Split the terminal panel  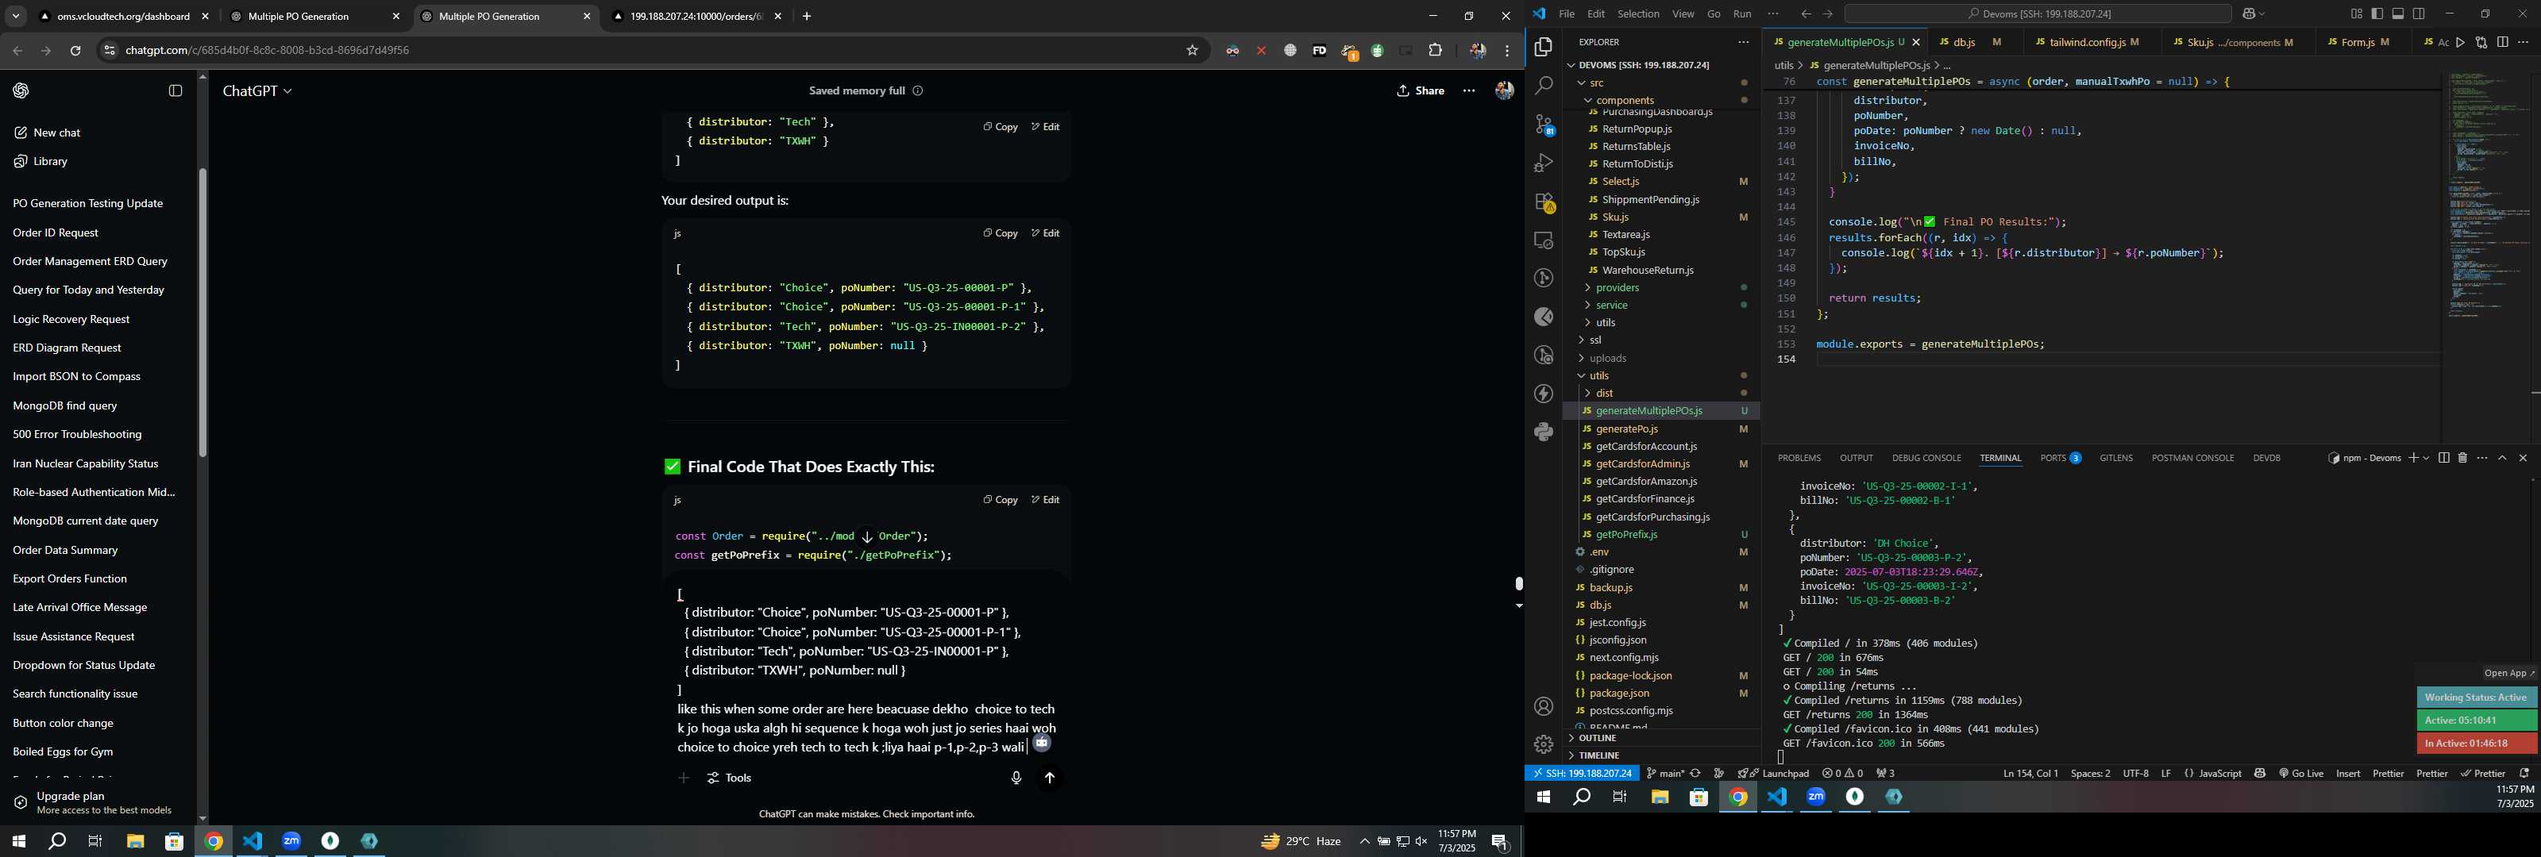point(2443,458)
